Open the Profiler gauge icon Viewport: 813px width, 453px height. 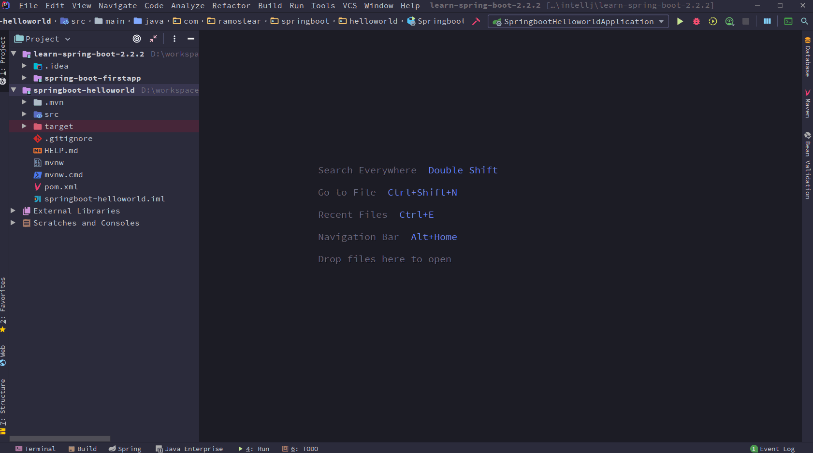point(729,21)
